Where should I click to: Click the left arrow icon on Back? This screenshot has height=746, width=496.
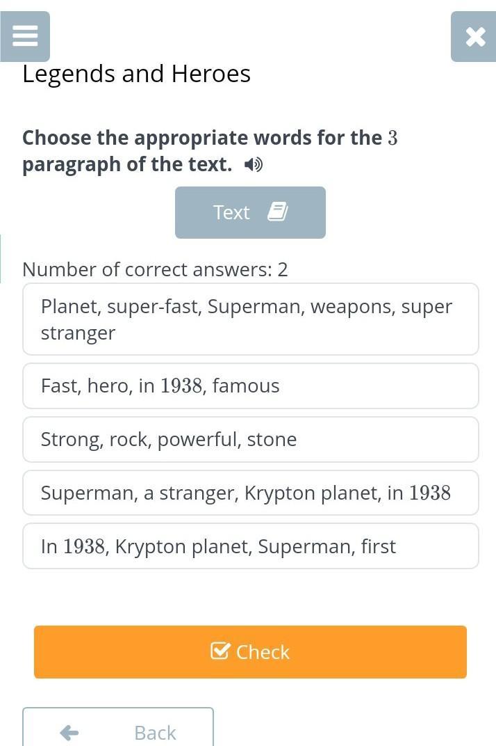[x=69, y=732]
